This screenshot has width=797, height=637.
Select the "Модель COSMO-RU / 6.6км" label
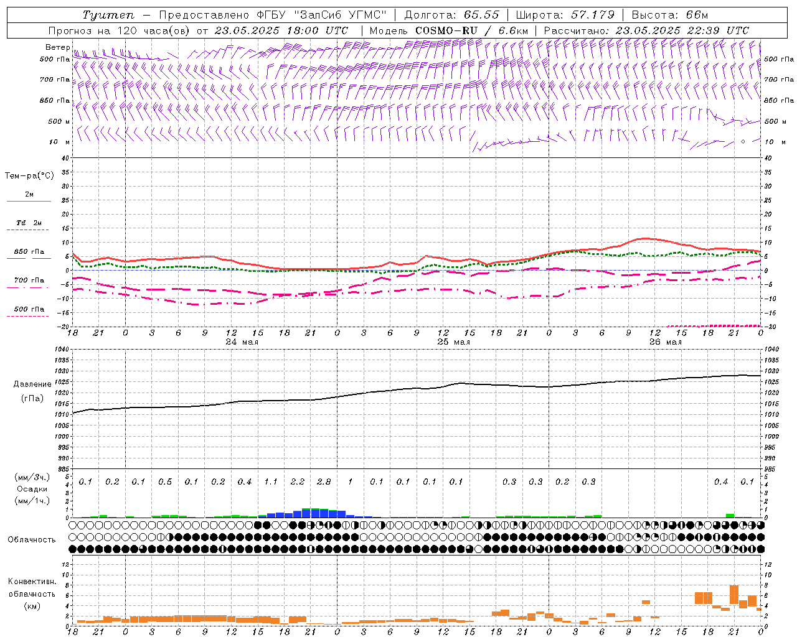(449, 30)
